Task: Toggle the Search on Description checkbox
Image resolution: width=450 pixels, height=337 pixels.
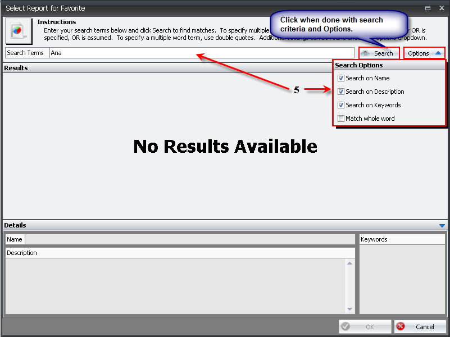Action: click(x=341, y=92)
